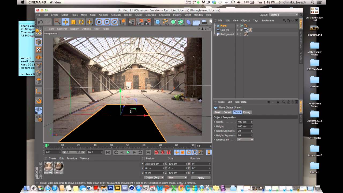Toggle the Camera's active view target icon
343x193 pixels.
pos(242,30)
